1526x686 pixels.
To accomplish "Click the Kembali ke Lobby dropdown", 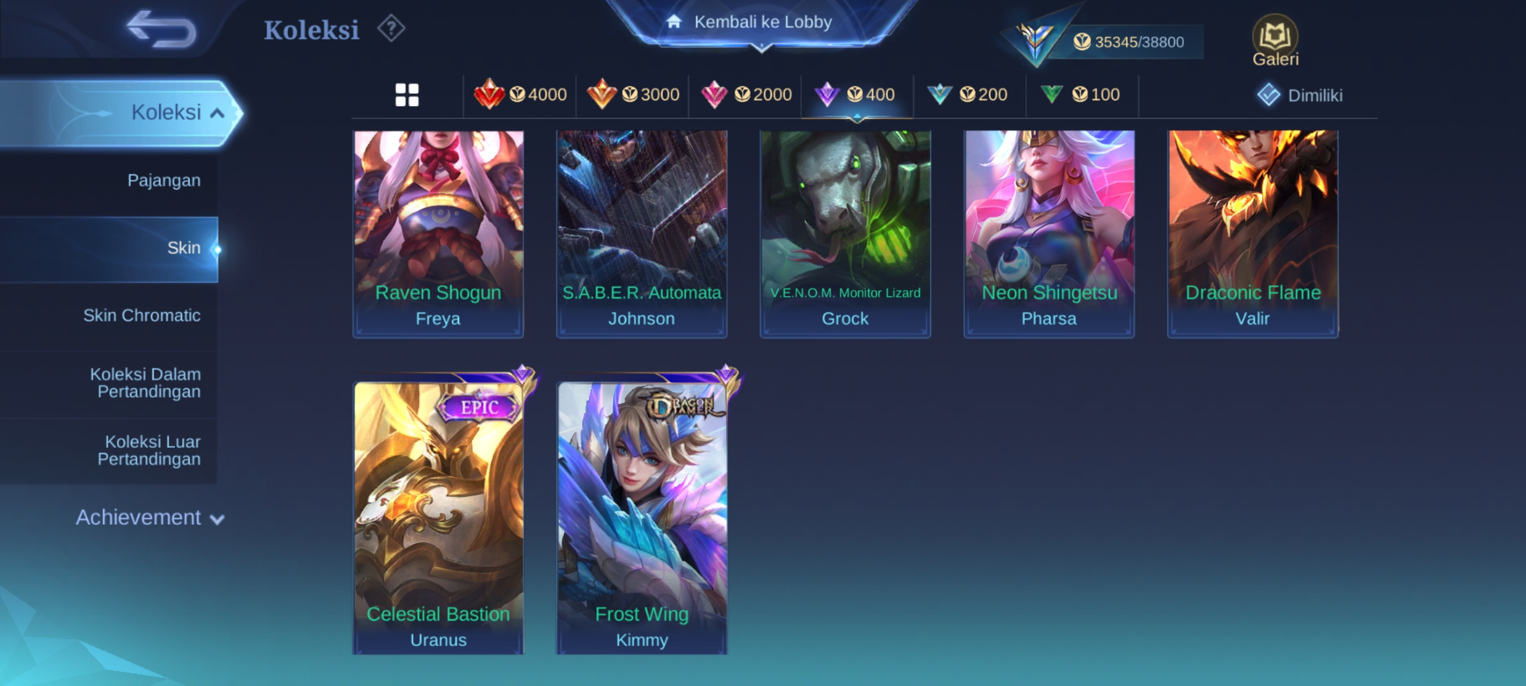I will [762, 23].
